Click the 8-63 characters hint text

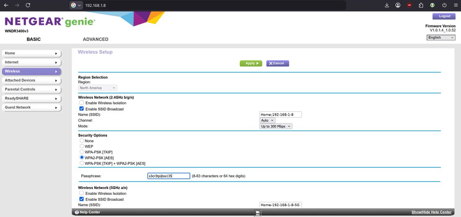pos(218,176)
